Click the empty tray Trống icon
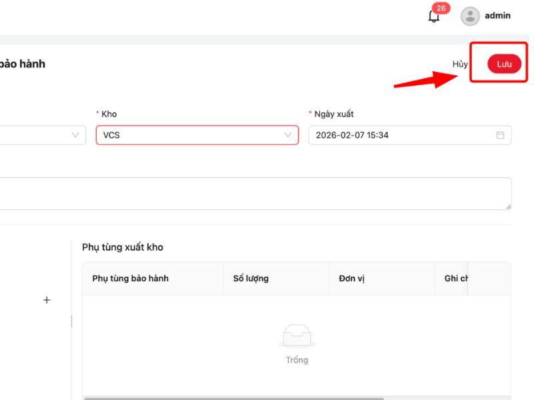This screenshot has width=534, height=400. [297, 335]
